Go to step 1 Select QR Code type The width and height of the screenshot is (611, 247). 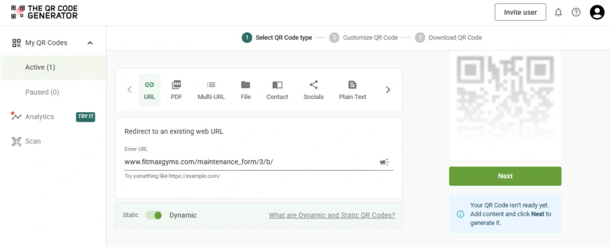[277, 38]
